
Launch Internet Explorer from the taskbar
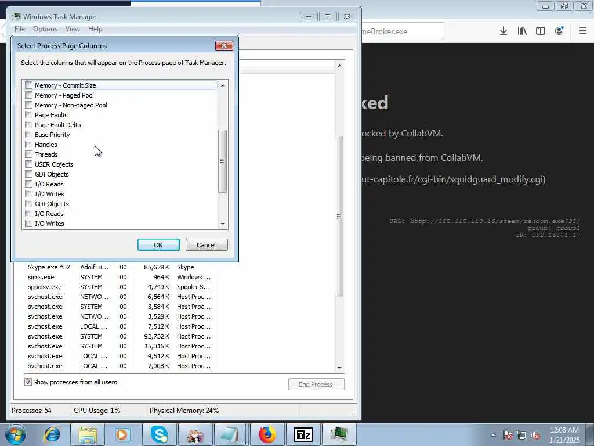click(x=52, y=434)
